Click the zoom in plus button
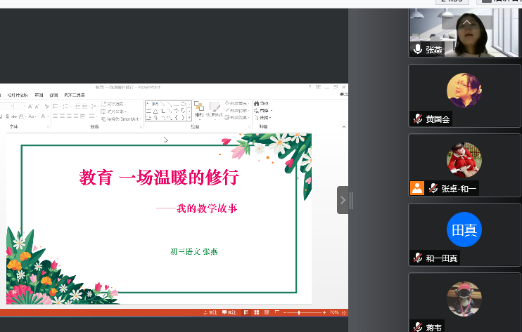Image resolution: width=522 pixels, height=332 pixels. (x=324, y=312)
